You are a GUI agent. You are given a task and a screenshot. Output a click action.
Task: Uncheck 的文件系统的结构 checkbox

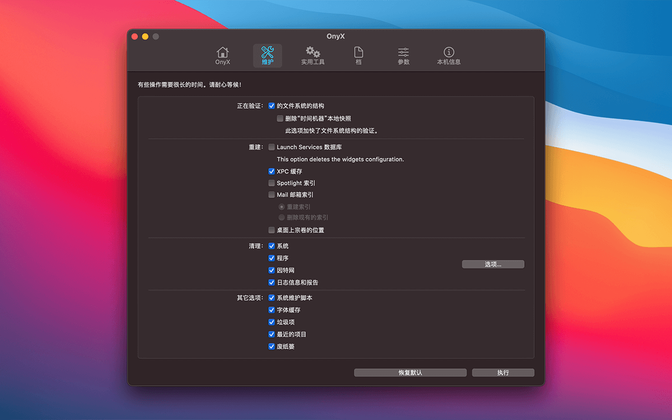(272, 105)
